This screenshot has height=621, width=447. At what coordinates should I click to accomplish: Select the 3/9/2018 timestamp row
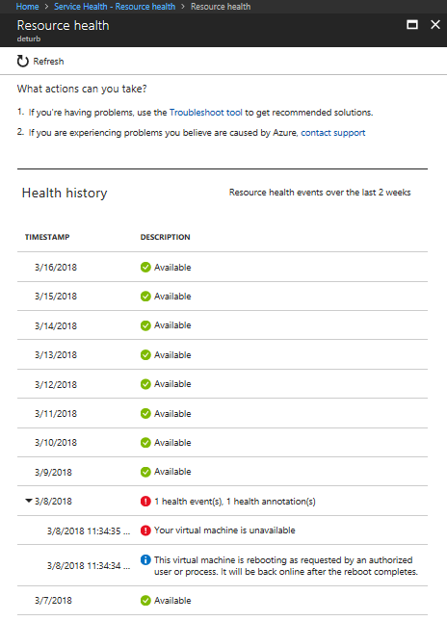223,472
